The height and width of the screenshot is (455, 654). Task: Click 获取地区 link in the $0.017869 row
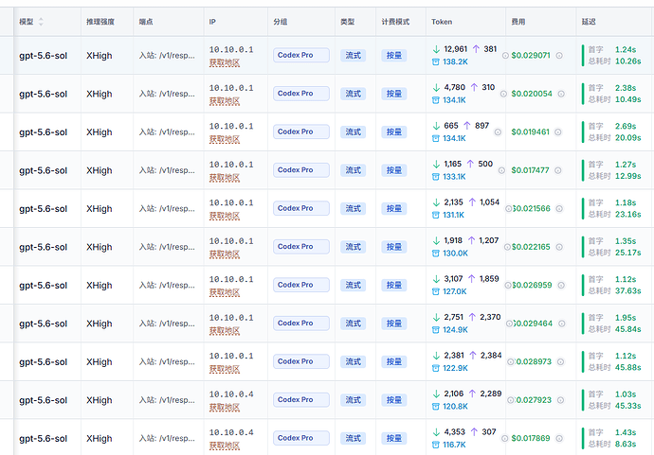tap(225, 446)
